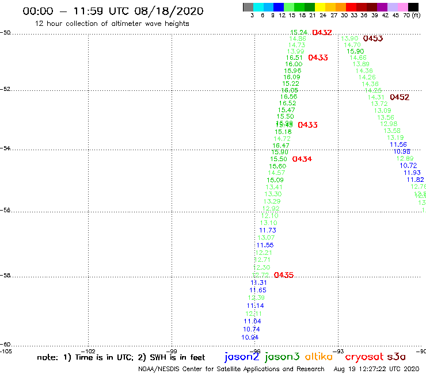Viewport: 426px width, 374px height.
Task: Click the red time stamp 0432
Action: (x=322, y=33)
